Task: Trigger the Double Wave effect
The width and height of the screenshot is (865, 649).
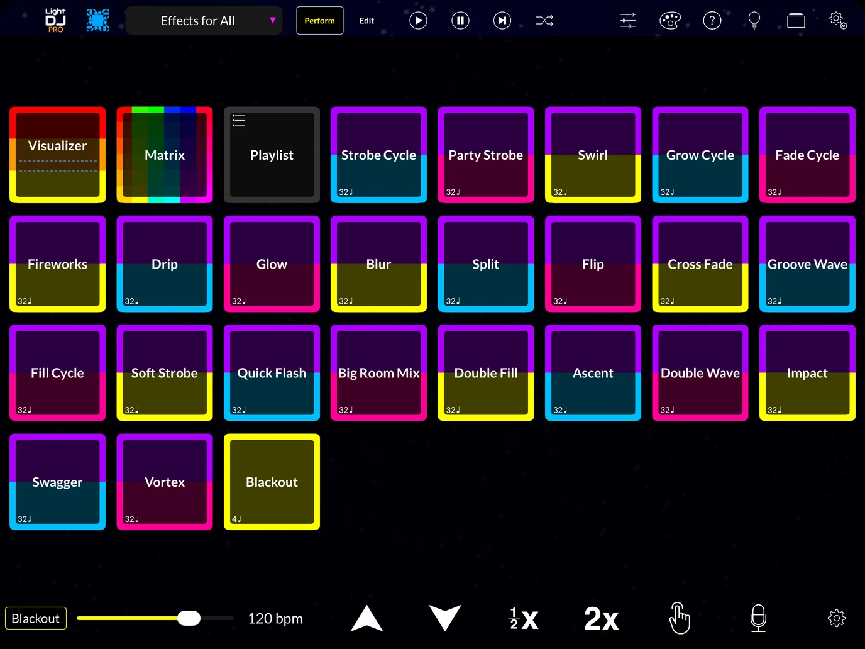Action: (x=700, y=373)
